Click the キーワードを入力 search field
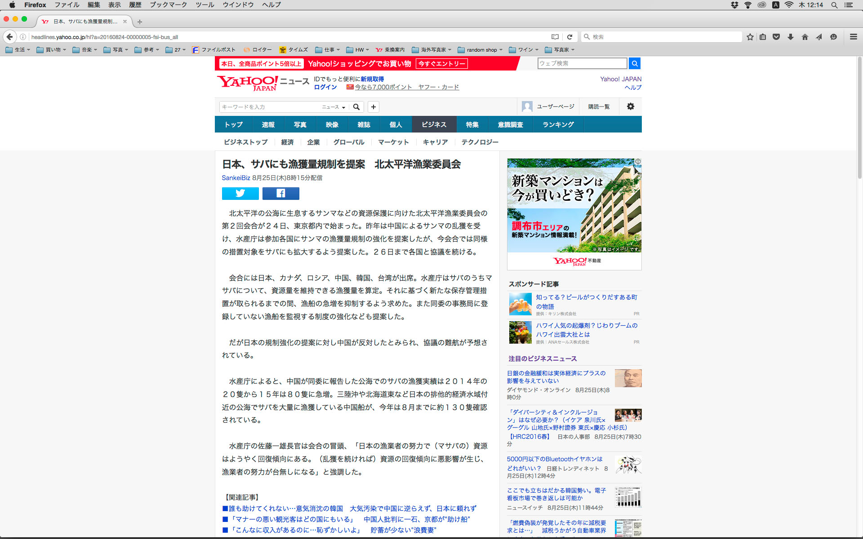863x539 pixels. tap(269, 107)
